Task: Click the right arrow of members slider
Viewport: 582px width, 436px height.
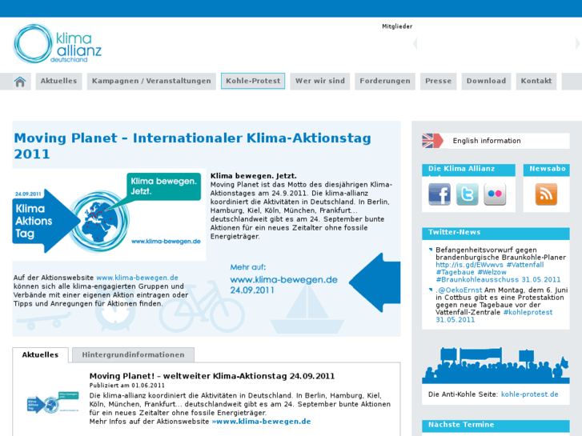Action: [578, 44]
